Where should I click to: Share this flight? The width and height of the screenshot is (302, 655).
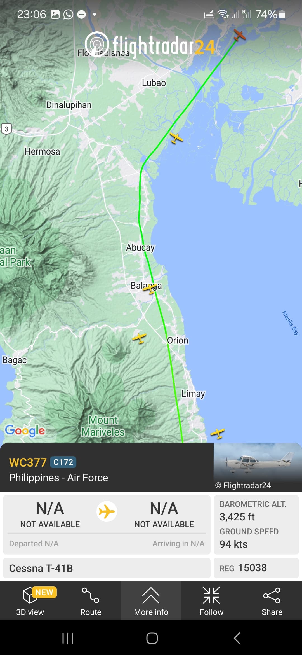pyautogui.click(x=272, y=601)
